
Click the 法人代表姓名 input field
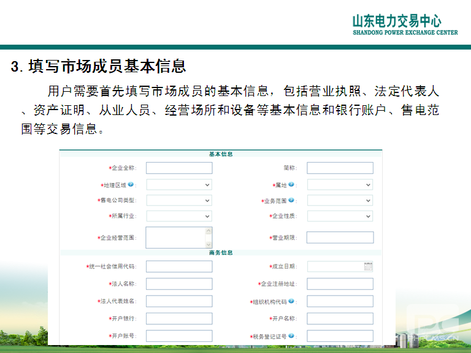179,301
